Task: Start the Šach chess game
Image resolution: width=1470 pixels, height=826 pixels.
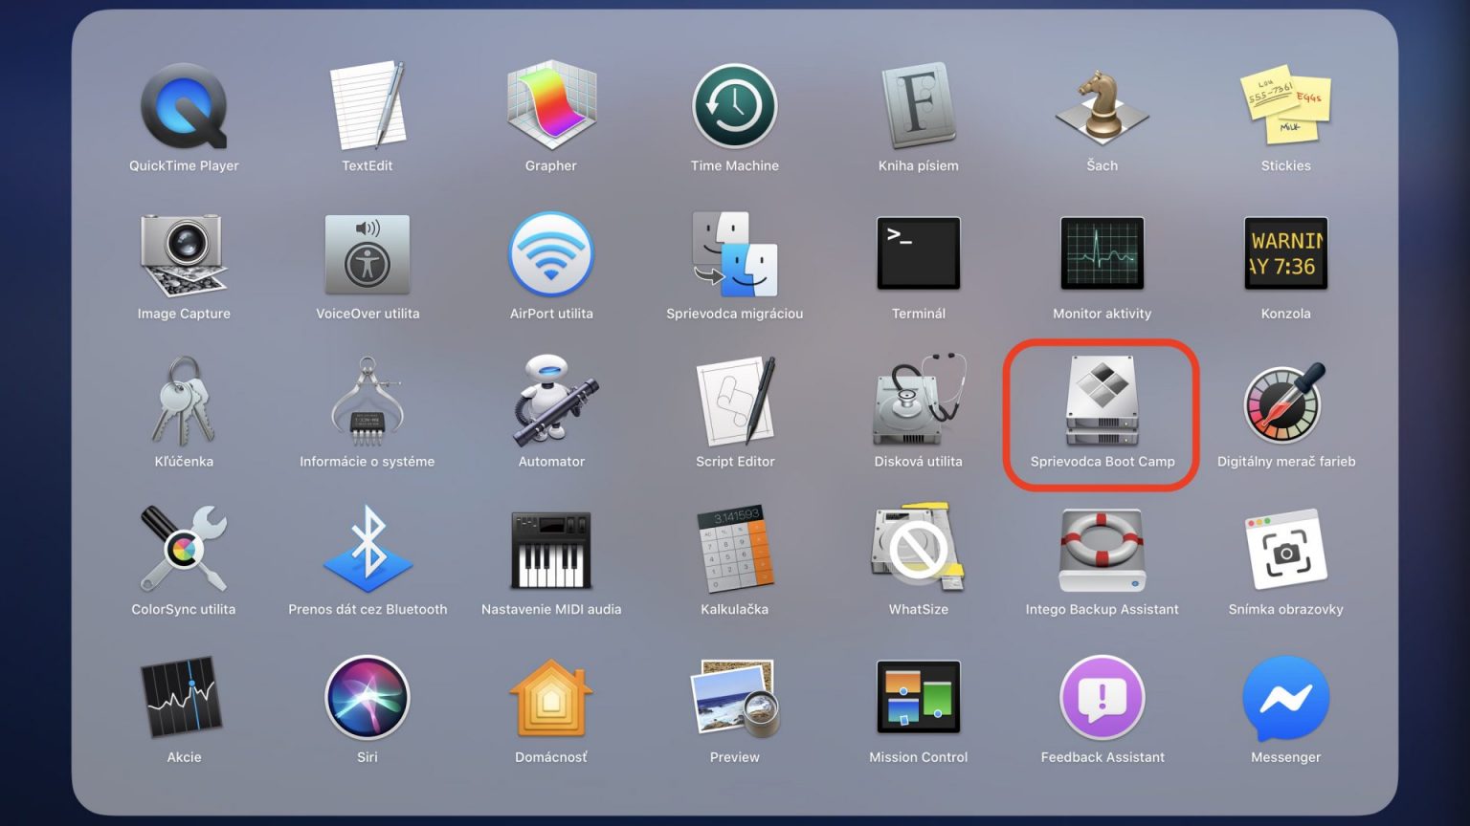Action: [x=1102, y=106]
